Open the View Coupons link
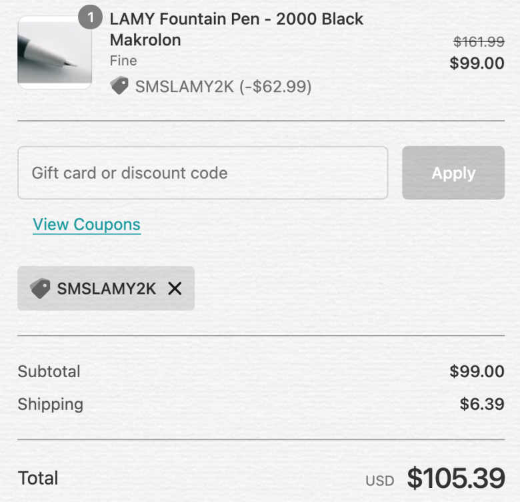520x502 pixels. tap(87, 224)
